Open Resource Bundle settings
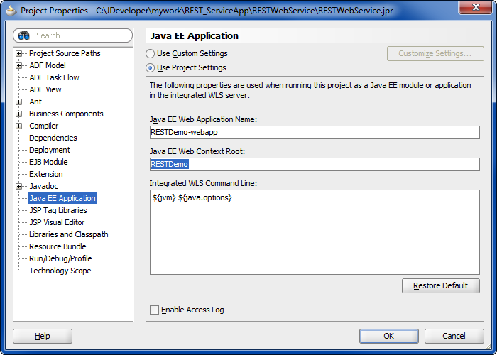Screen dimensions: 497x355 pyautogui.click(x=58, y=246)
